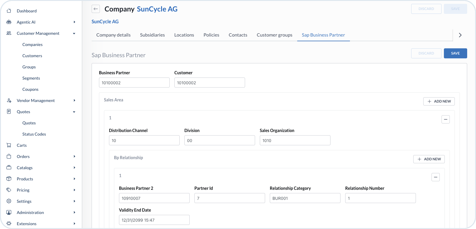Go back using the arrow button
This screenshot has height=229, width=476.
tap(96, 9)
